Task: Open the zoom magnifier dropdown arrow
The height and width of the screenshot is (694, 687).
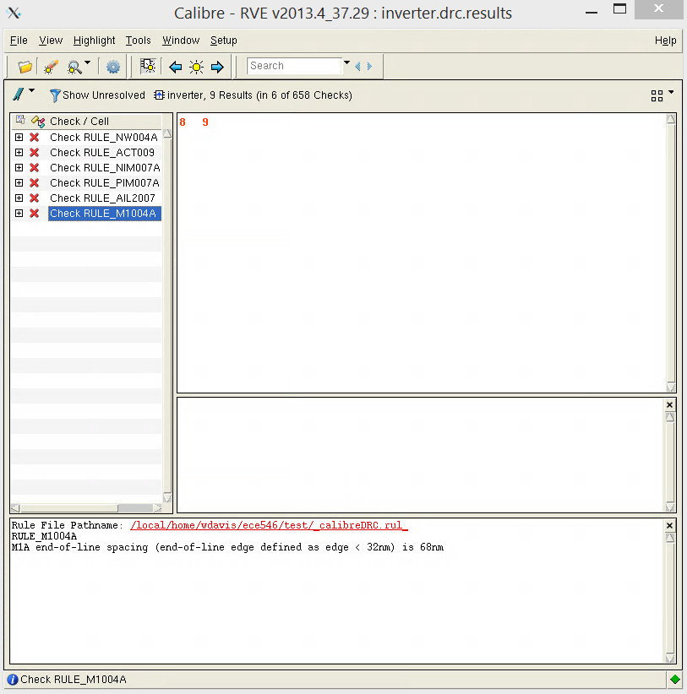Action: pyautogui.click(x=88, y=64)
